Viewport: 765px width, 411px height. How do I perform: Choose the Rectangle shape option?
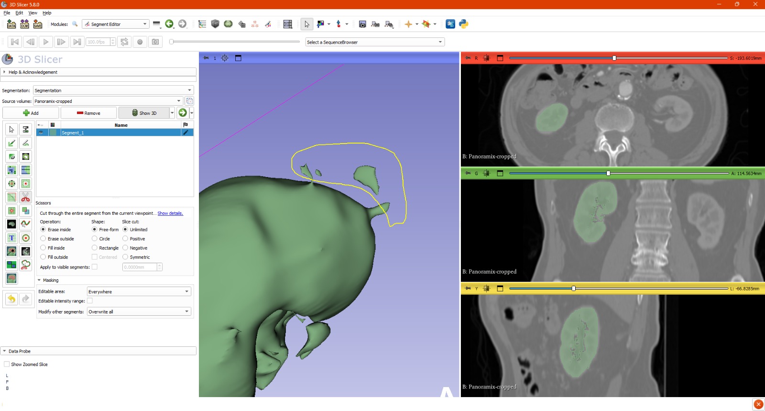tap(105, 248)
